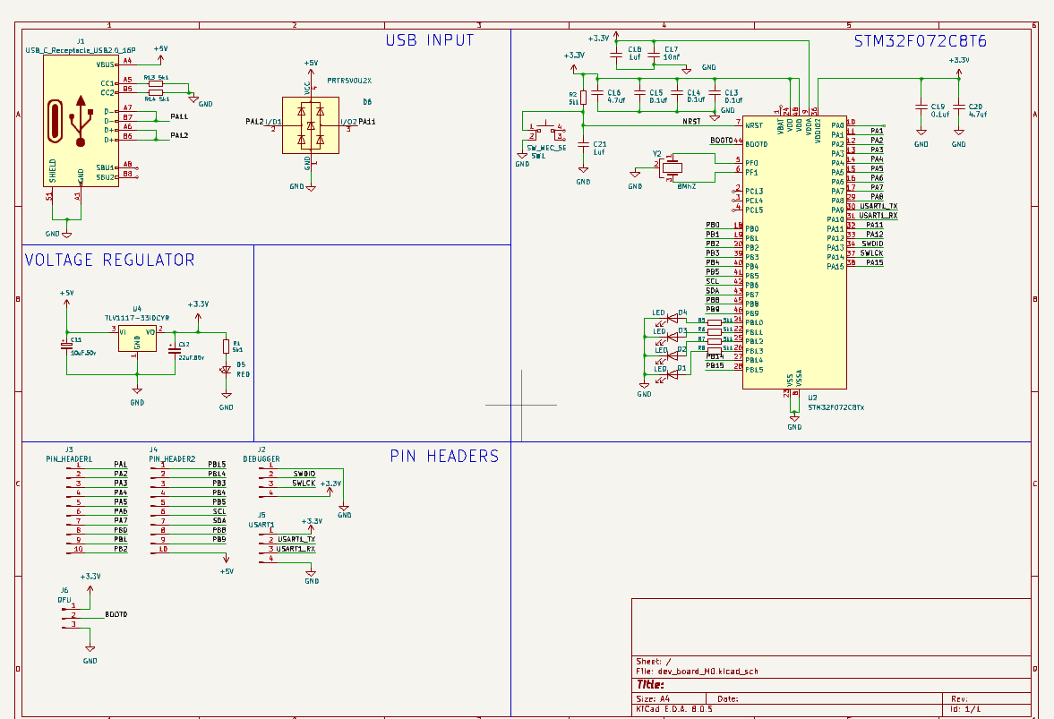
Task: Click the File: dev_board_M0.kicad_sch text
Action: (697, 672)
